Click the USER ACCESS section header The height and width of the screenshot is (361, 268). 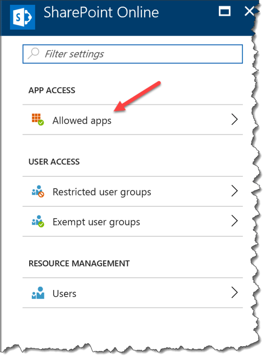(x=54, y=162)
